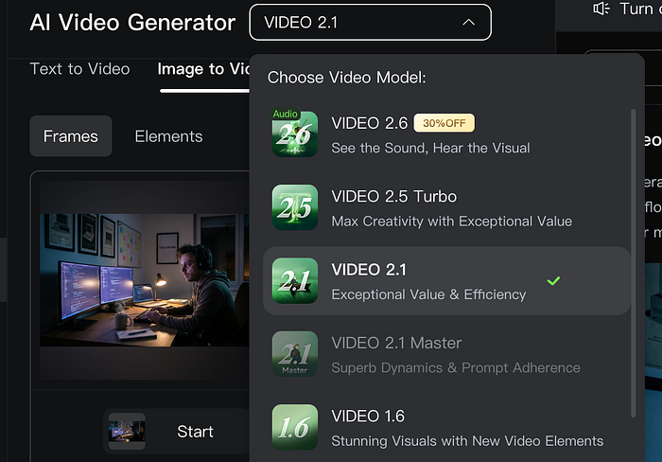Click the small start frame thumbnail icon

coord(127,431)
